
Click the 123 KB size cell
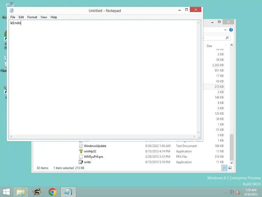pyautogui.click(x=219, y=114)
